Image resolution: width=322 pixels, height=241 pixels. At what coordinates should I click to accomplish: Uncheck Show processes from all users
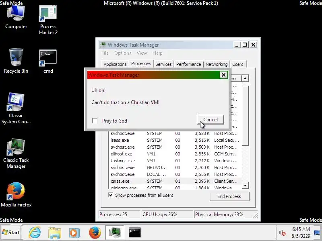tap(111, 195)
